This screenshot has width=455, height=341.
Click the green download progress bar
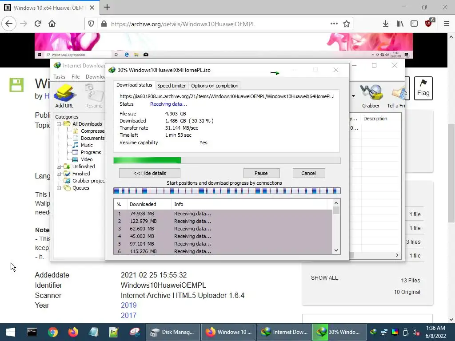click(x=227, y=160)
